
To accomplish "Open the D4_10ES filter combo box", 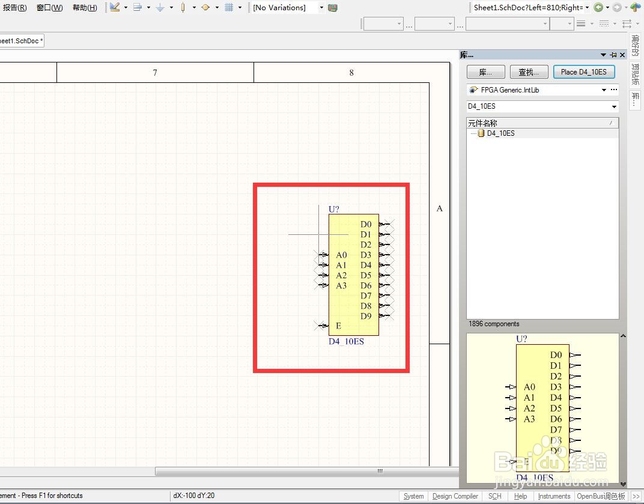I will pyautogui.click(x=542, y=106).
